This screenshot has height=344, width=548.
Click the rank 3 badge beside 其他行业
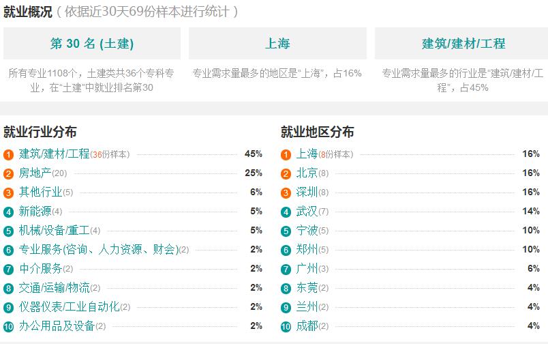8,193
